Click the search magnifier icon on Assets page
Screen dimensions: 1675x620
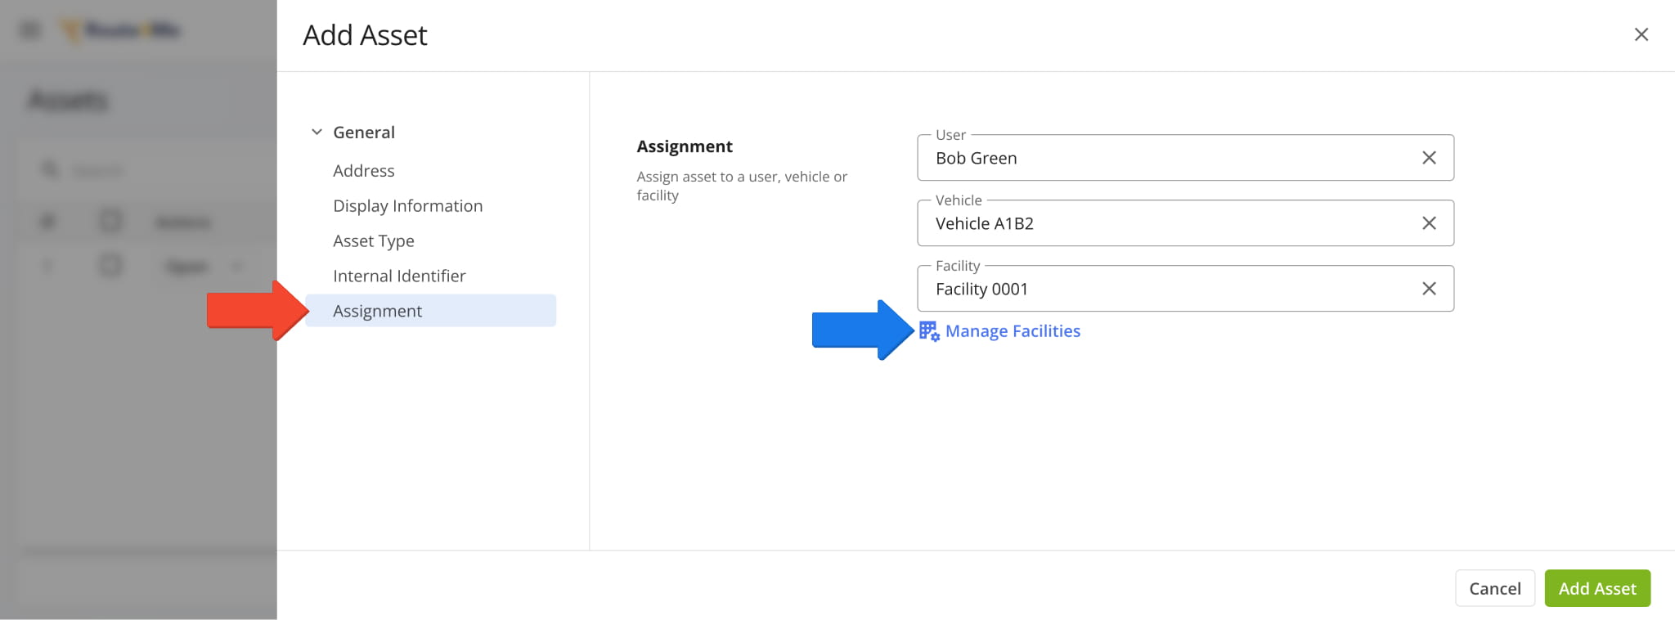pos(51,169)
